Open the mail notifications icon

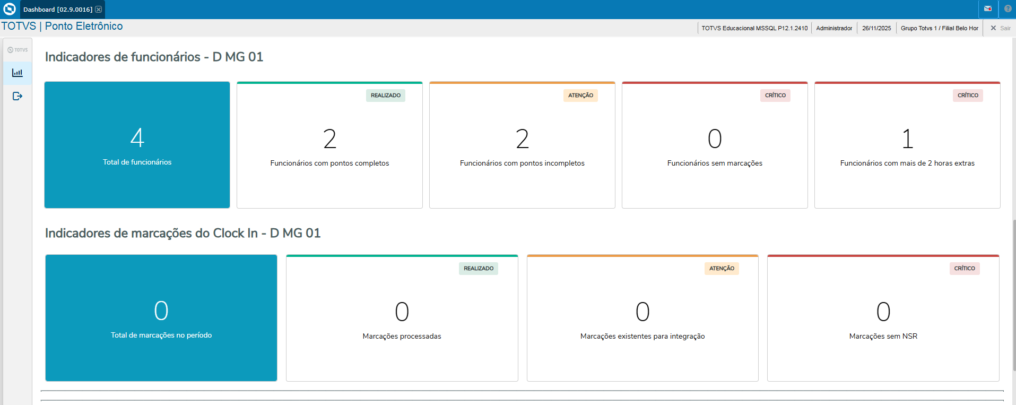[988, 9]
